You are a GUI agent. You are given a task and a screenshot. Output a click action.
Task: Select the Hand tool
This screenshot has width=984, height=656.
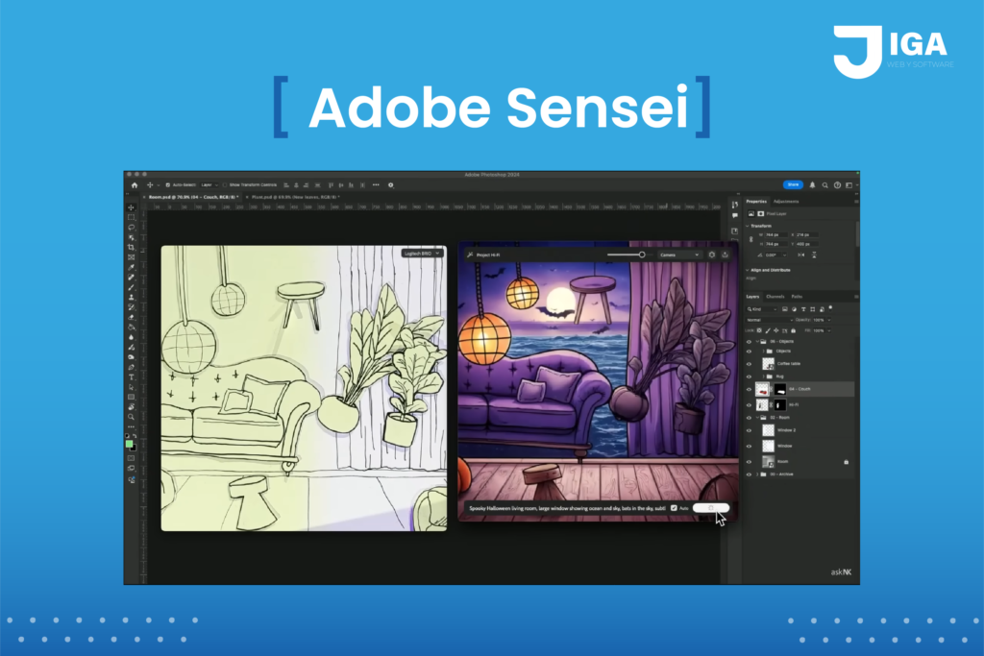pos(131,406)
